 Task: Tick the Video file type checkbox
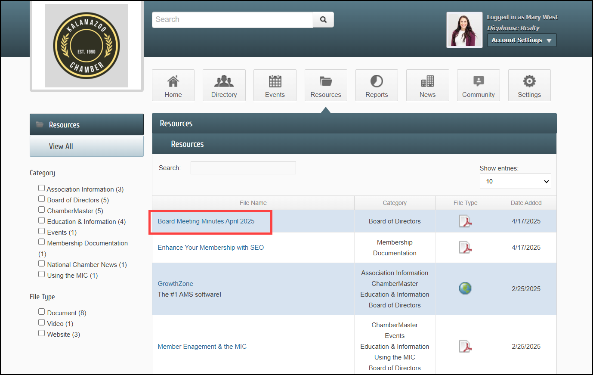(x=42, y=322)
